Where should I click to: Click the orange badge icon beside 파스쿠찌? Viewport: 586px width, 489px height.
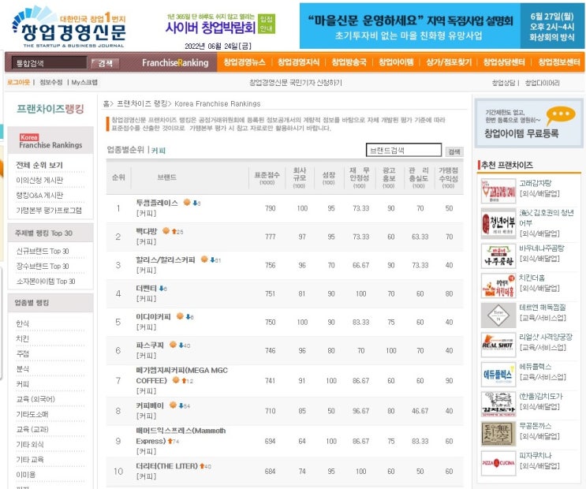pos(173,345)
